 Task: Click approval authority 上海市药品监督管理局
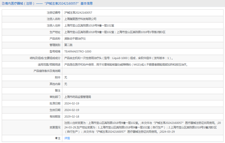coord(78,97)
